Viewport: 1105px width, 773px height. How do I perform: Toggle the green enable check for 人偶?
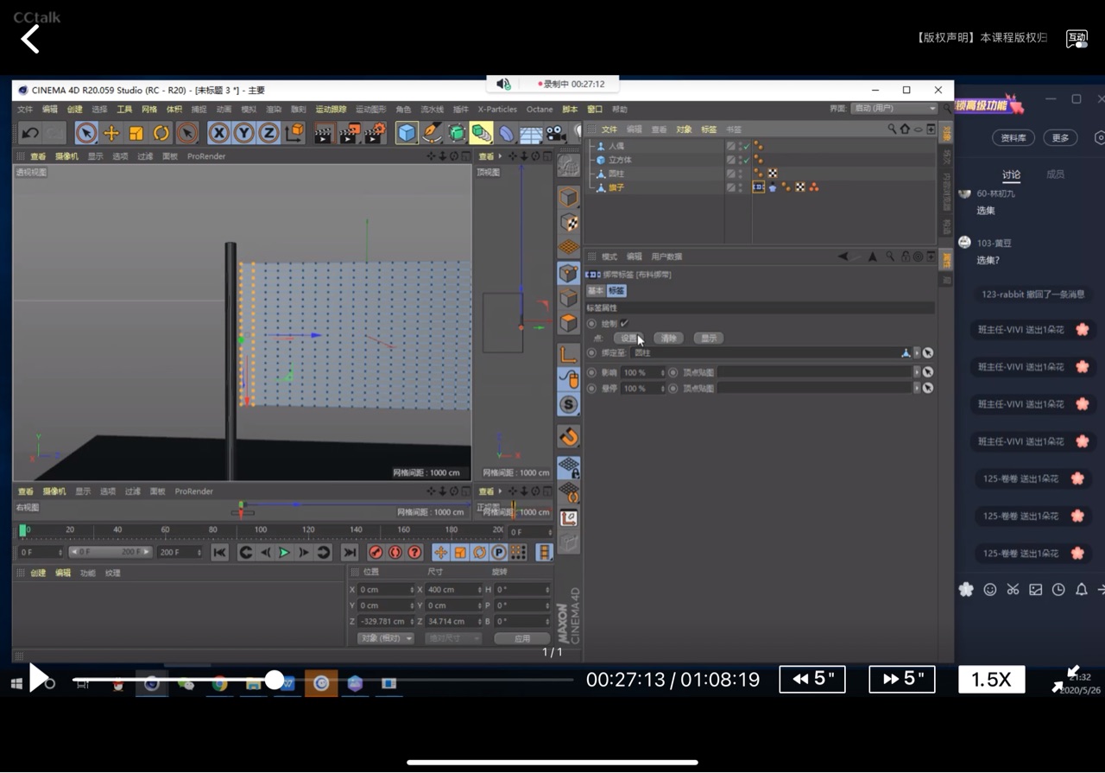click(747, 146)
